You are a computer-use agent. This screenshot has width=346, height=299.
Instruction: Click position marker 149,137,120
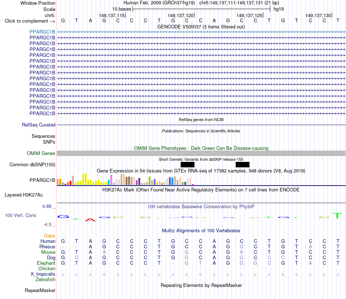[181, 15]
